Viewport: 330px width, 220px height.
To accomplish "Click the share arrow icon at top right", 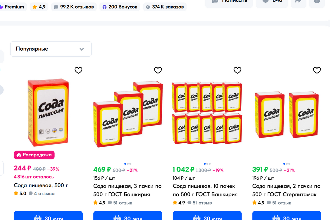I will tap(299, 2).
